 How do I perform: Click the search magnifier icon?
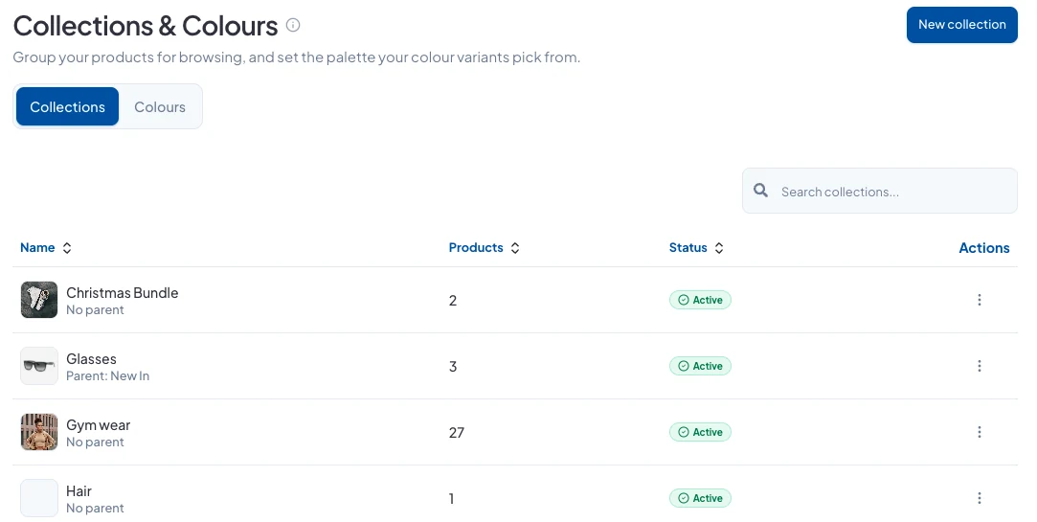coord(761,191)
